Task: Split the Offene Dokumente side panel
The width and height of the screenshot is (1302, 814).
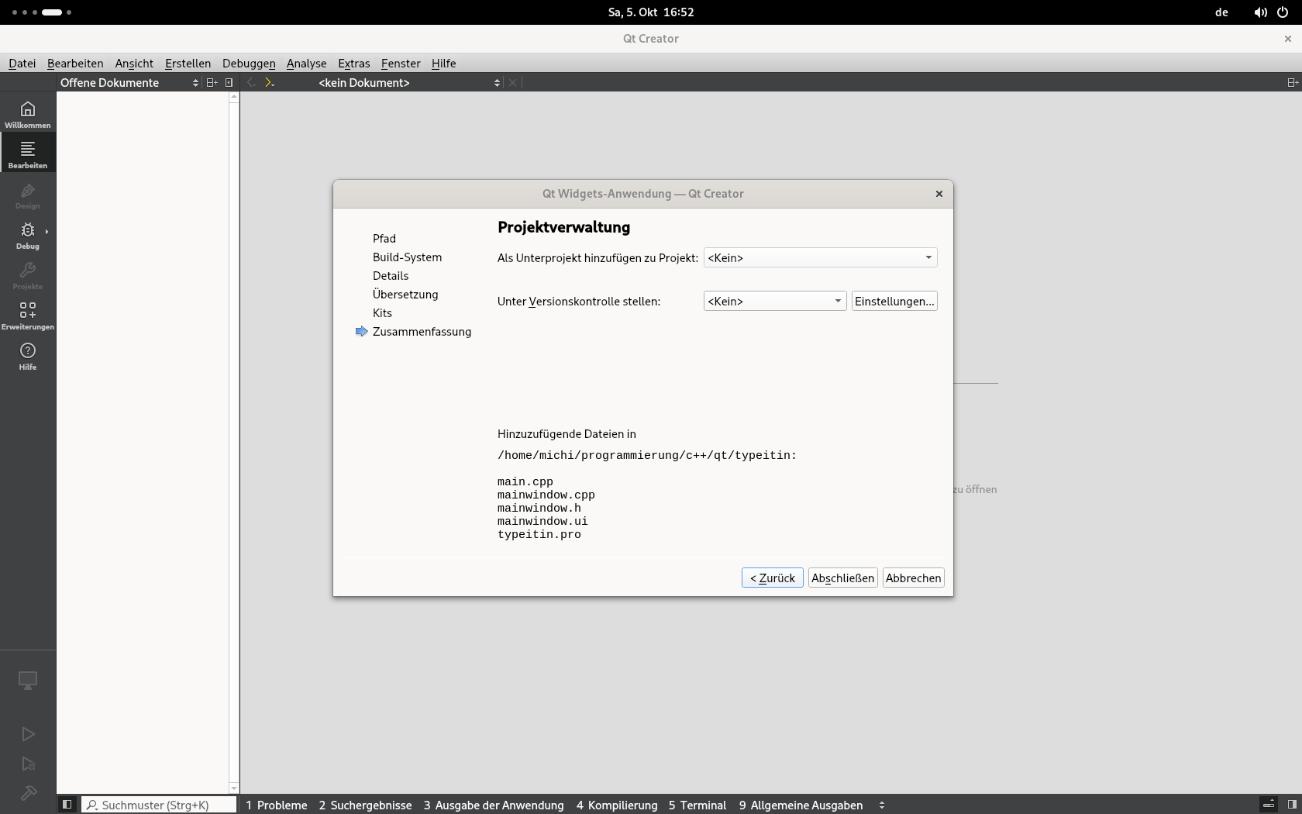Action: tap(212, 82)
